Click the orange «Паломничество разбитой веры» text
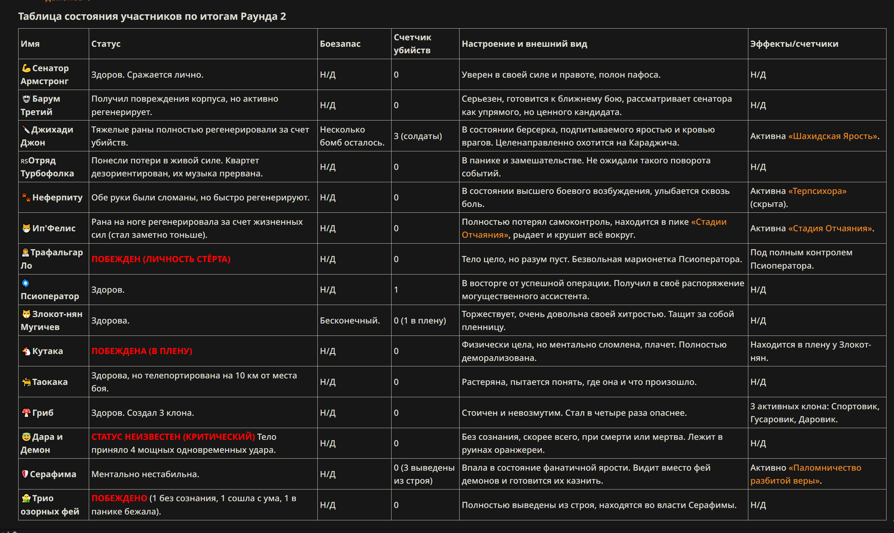Viewport: 894px width, 533px height. click(806, 474)
